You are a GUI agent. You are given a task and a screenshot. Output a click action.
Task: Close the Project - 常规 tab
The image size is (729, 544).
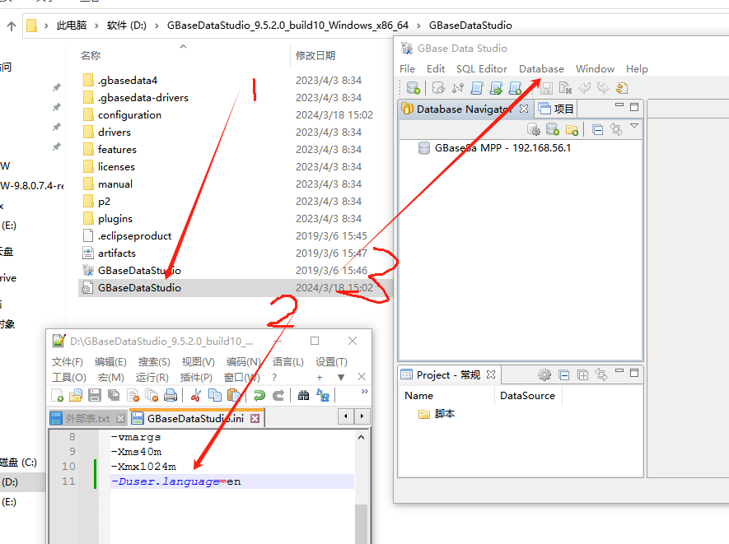coord(491,374)
